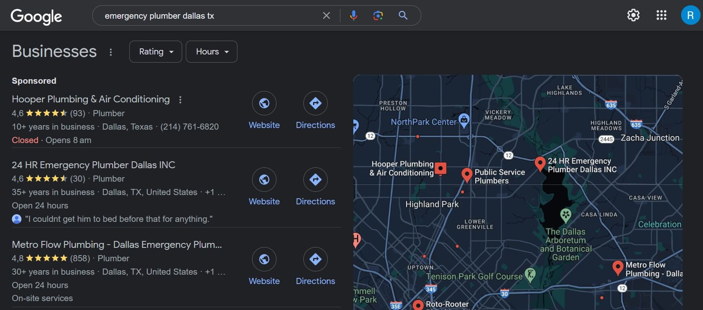Screen dimensions: 703x310
Task: Submit search with the magnifier icon
Action: point(403,15)
